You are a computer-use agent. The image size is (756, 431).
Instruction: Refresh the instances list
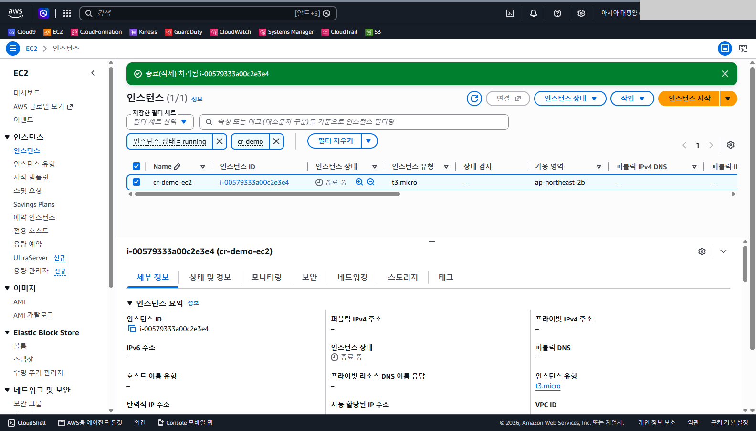pos(474,99)
